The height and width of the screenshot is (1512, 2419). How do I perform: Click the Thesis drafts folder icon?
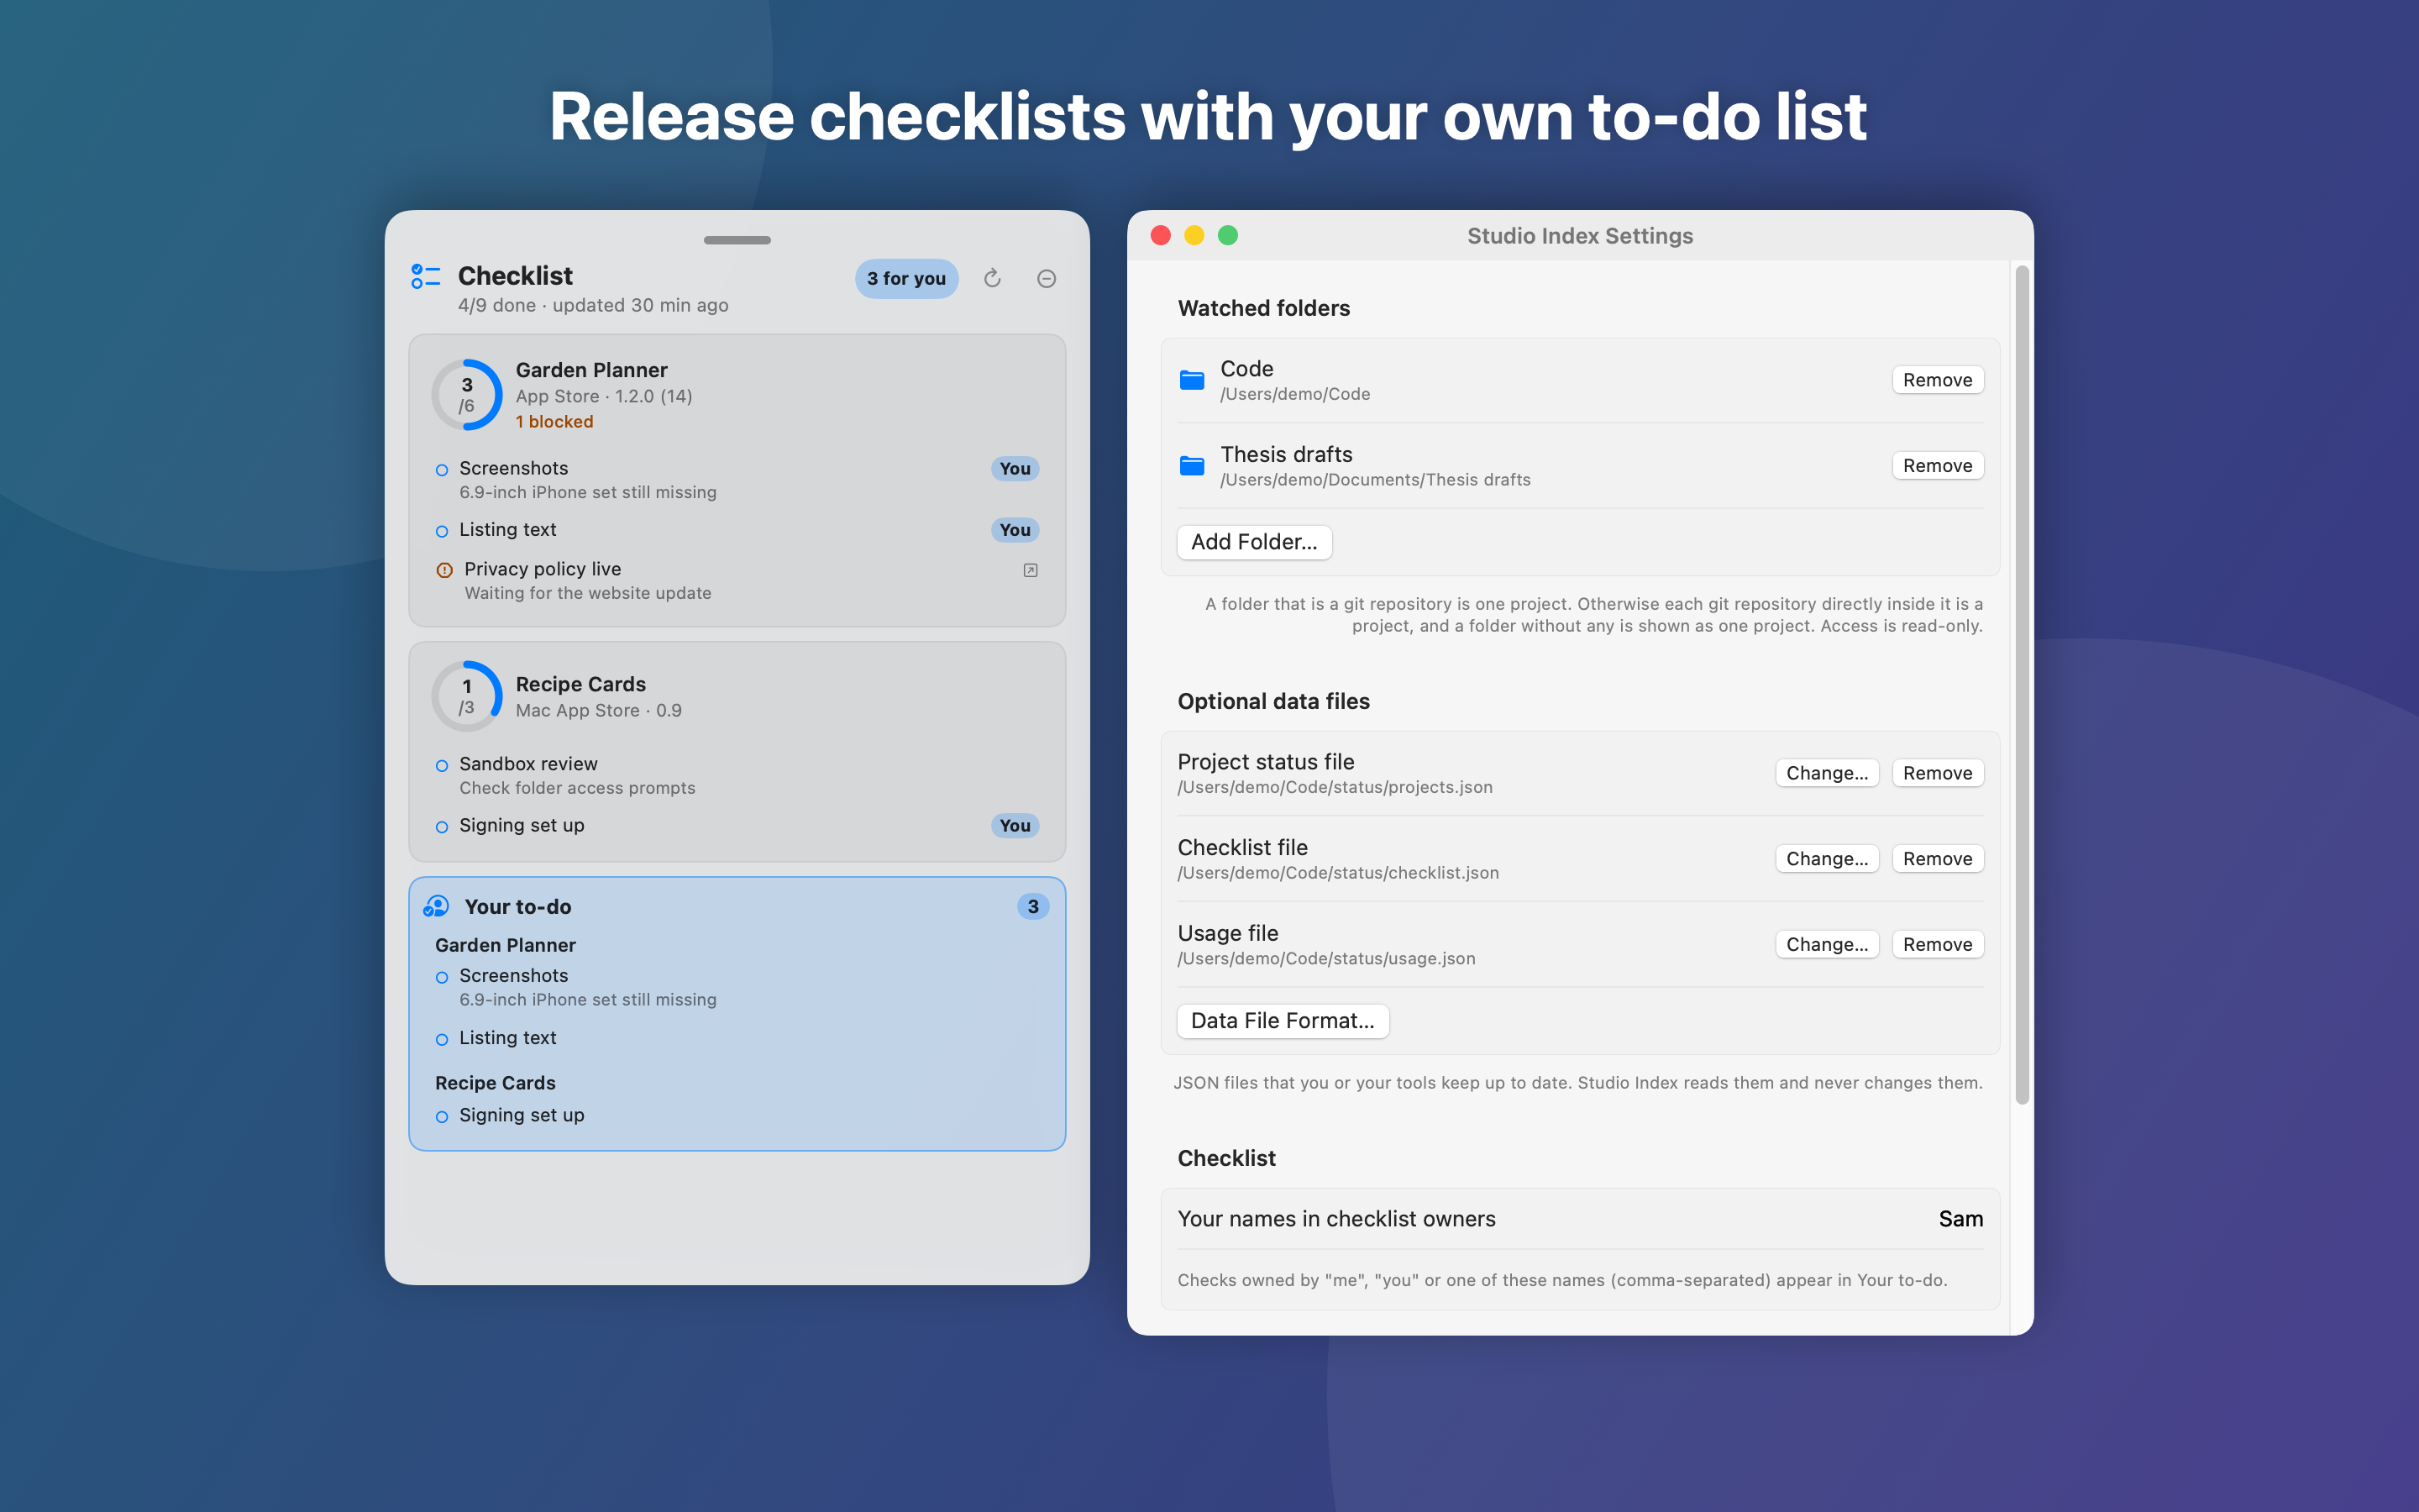(x=1192, y=466)
